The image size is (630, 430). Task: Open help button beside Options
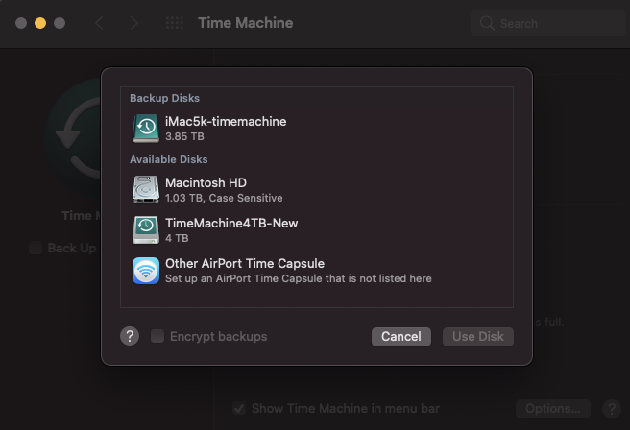tap(612, 409)
